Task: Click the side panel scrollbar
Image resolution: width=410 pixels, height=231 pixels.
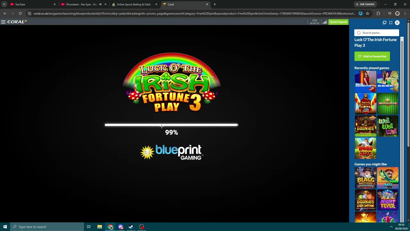Action: (402, 129)
